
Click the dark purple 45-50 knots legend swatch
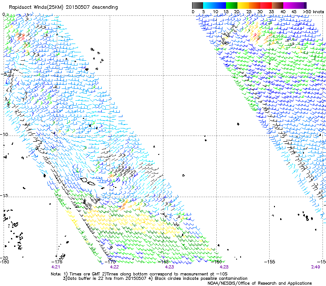(x=300, y=5)
